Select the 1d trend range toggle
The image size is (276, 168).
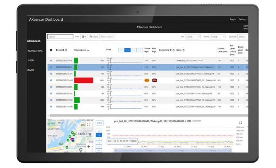121,50
